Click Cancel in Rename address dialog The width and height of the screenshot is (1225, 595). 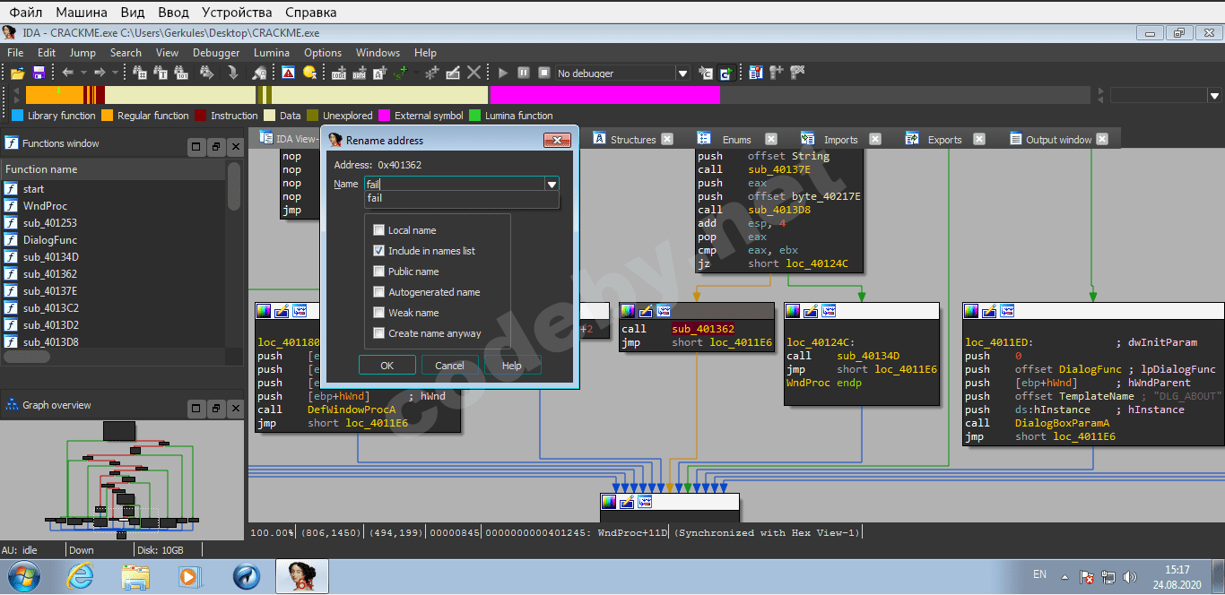[x=449, y=366]
